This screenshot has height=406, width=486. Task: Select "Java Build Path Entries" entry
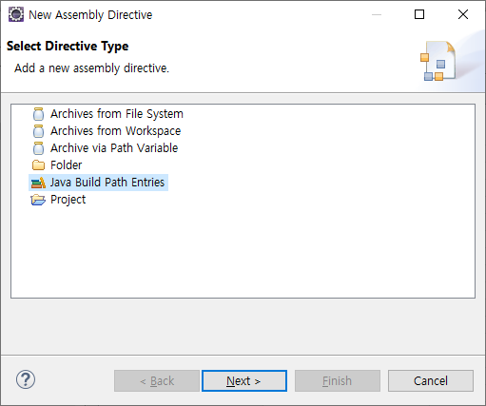[x=107, y=183]
